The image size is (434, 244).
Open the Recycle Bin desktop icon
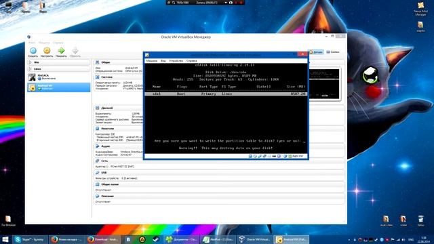tap(420, 221)
